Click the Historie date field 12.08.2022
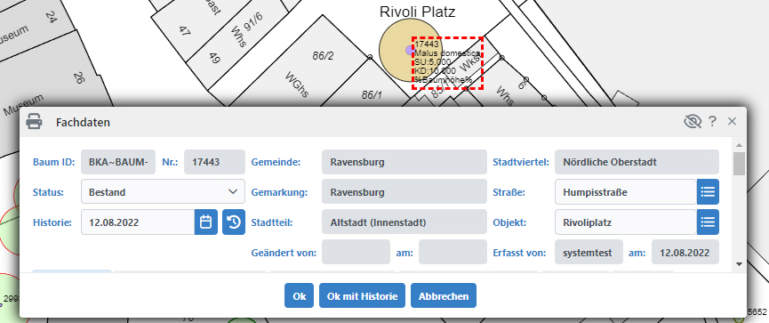Viewport: 769px width, 323px height. pyautogui.click(x=138, y=222)
